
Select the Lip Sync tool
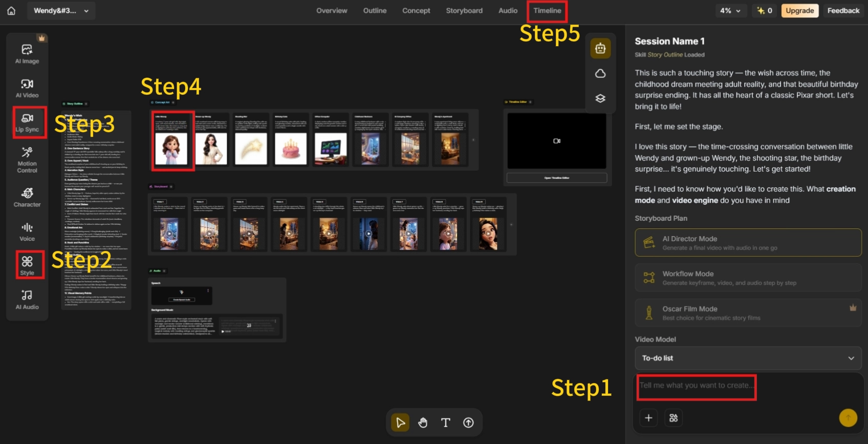27,123
